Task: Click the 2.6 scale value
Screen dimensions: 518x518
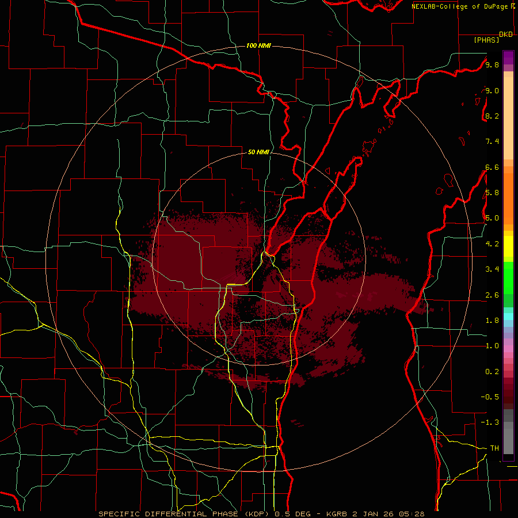Action: coord(492,295)
